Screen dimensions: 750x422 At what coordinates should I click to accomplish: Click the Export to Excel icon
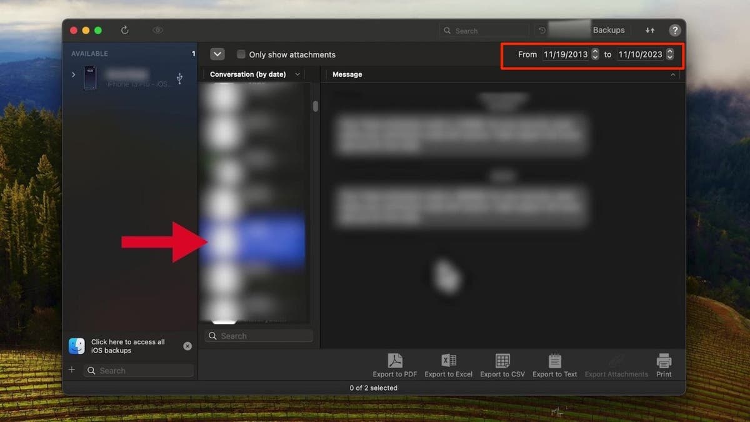(x=448, y=361)
